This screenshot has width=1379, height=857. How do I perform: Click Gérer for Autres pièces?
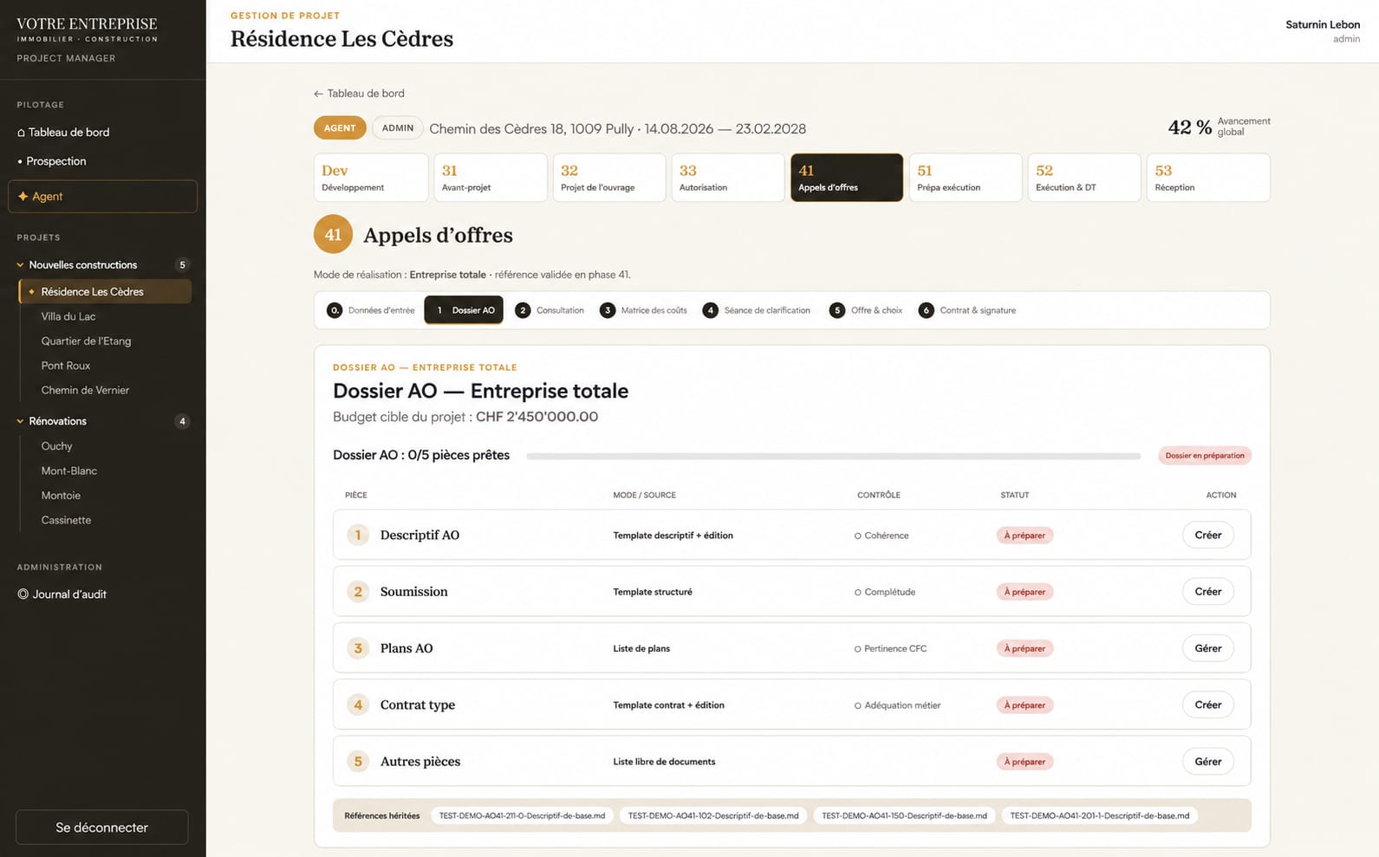coord(1208,762)
